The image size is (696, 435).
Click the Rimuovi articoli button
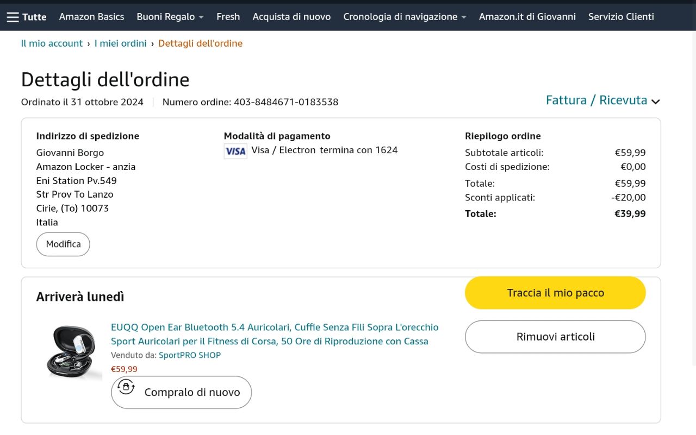tap(555, 337)
